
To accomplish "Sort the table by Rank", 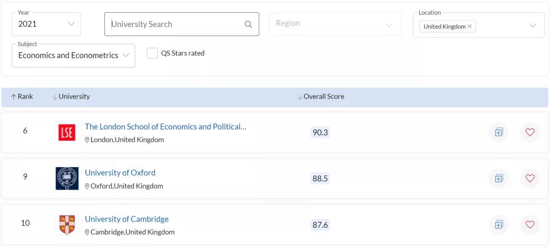I will pos(22,97).
